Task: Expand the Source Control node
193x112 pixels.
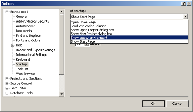Action: 7,83
